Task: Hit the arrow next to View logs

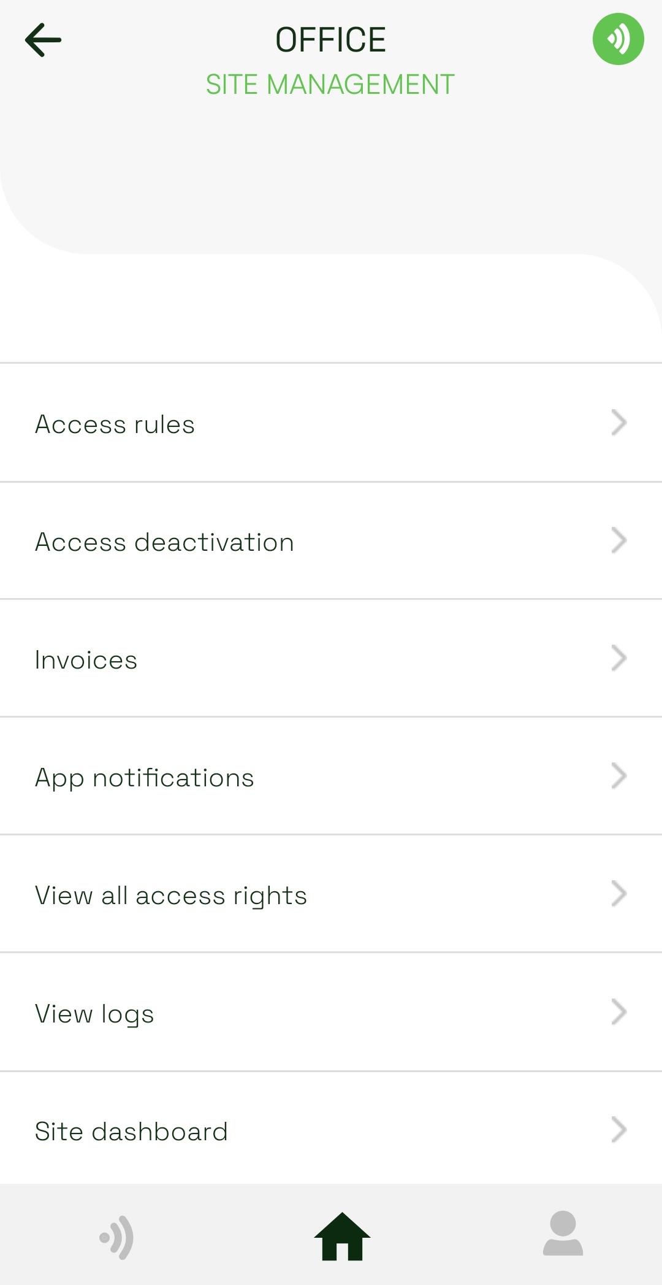Action: (x=618, y=1012)
